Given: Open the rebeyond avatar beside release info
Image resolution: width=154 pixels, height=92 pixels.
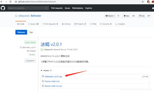Looking at the screenshot, I should (42, 50).
